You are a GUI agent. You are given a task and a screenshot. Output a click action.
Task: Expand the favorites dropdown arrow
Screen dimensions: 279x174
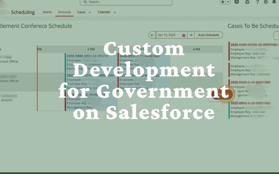point(228,2)
